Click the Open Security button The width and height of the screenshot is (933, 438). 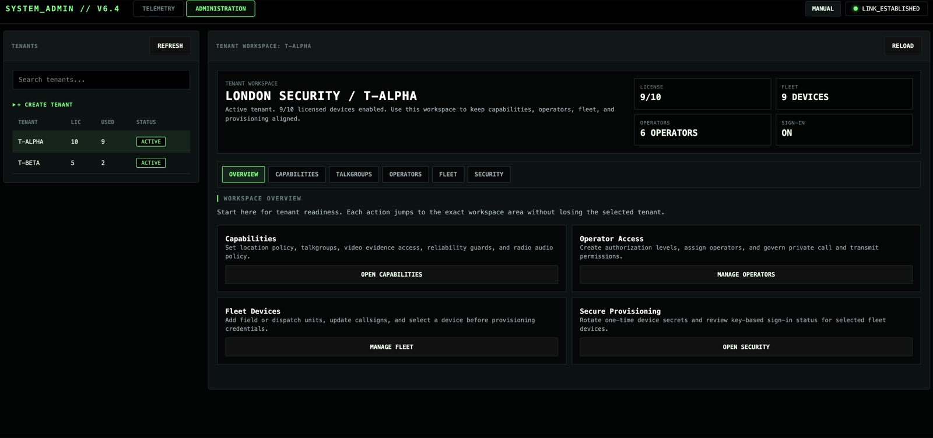click(746, 347)
